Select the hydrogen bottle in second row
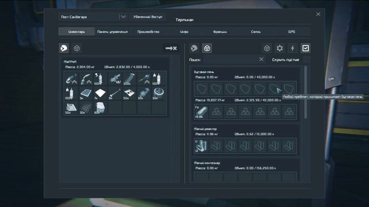369x207 pixels. pyautogui.click(x=71, y=93)
